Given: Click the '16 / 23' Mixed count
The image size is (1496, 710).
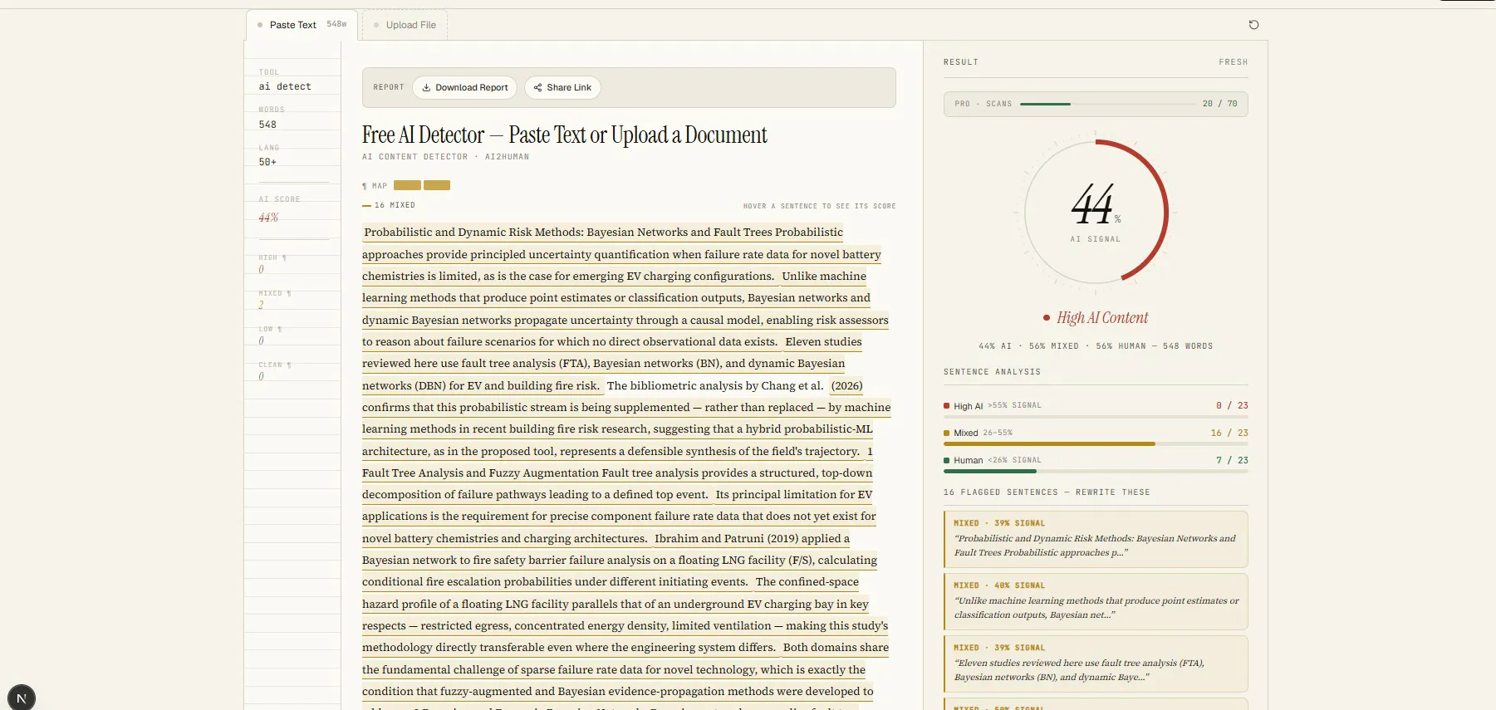Looking at the screenshot, I should 1229,433.
